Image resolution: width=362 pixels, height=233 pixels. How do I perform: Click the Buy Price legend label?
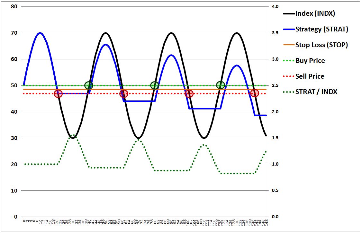(310, 61)
